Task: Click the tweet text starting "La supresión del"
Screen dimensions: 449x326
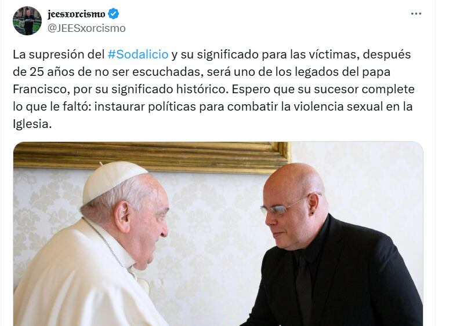Action: pos(213,89)
